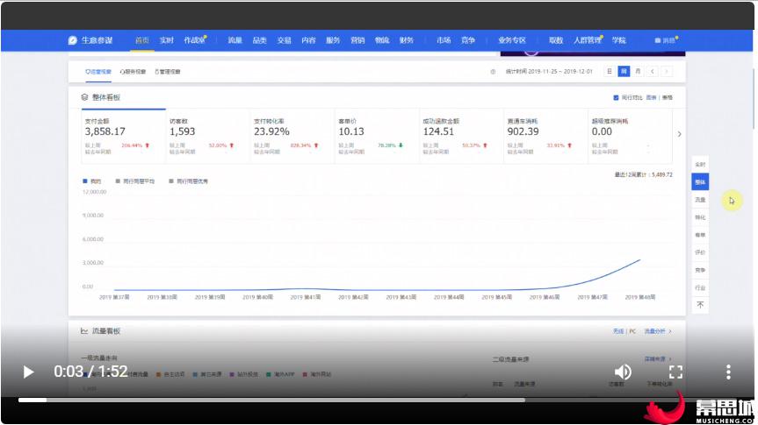The image size is (758, 425).
Task: Switch statistics period to 周
Action: pos(624,71)
